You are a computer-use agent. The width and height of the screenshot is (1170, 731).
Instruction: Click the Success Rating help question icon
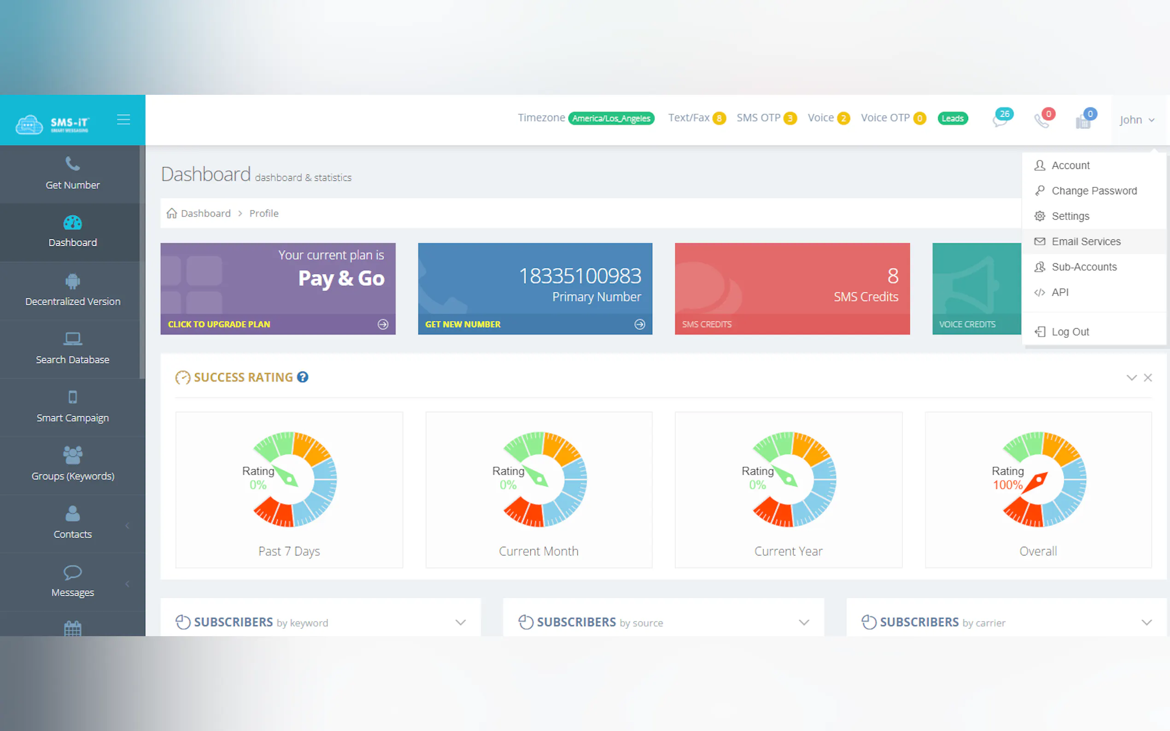point(303,377)
